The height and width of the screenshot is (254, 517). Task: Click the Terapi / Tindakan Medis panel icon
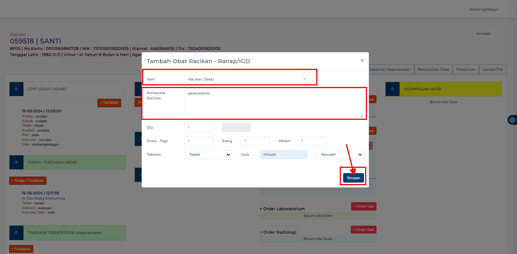pyautogui.click(x=16, y=162)
